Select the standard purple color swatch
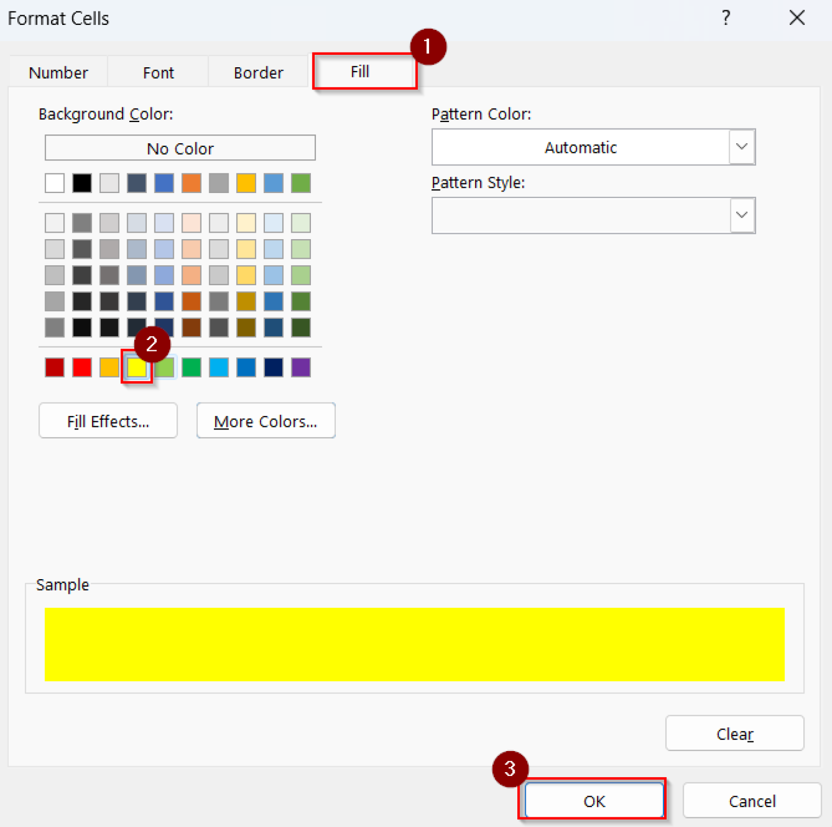The image size is (832, 827). 301,367
